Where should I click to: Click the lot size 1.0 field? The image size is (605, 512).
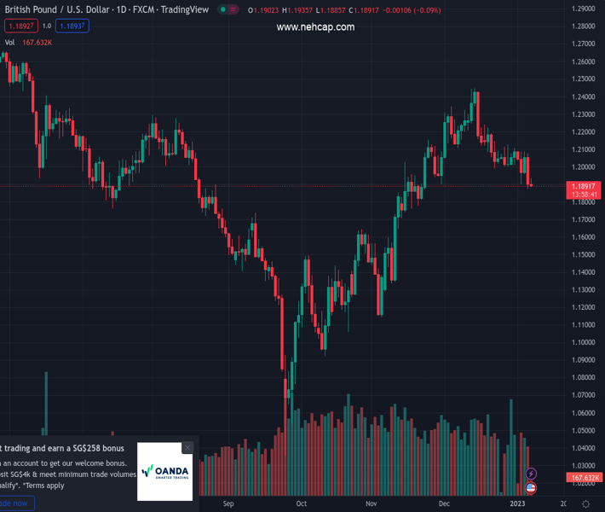(46, 26)
